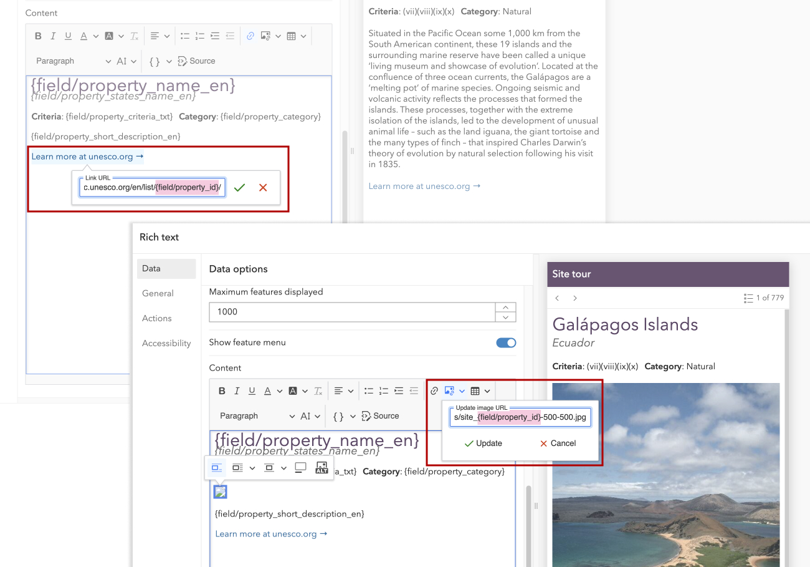Select the inline image layout icon
The image size is (810, 567).
pos(217,468)
